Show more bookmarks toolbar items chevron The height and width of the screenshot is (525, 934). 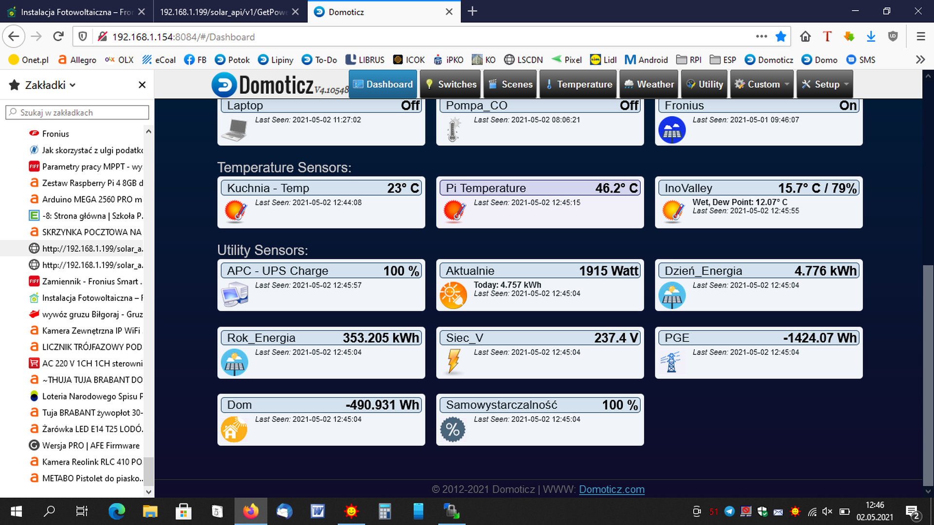[x=920, y=60]
